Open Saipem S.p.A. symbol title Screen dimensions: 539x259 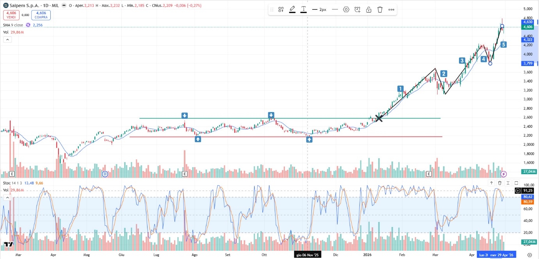click(x=25, y=6)
